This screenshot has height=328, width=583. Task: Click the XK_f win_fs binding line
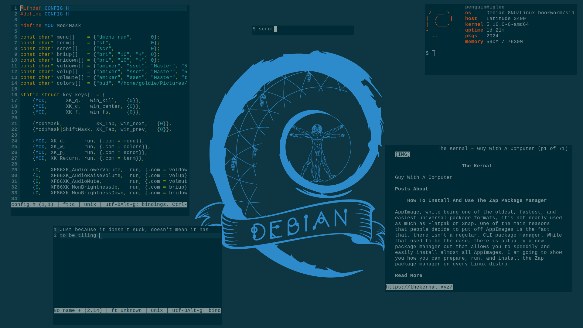coord(87,112)
